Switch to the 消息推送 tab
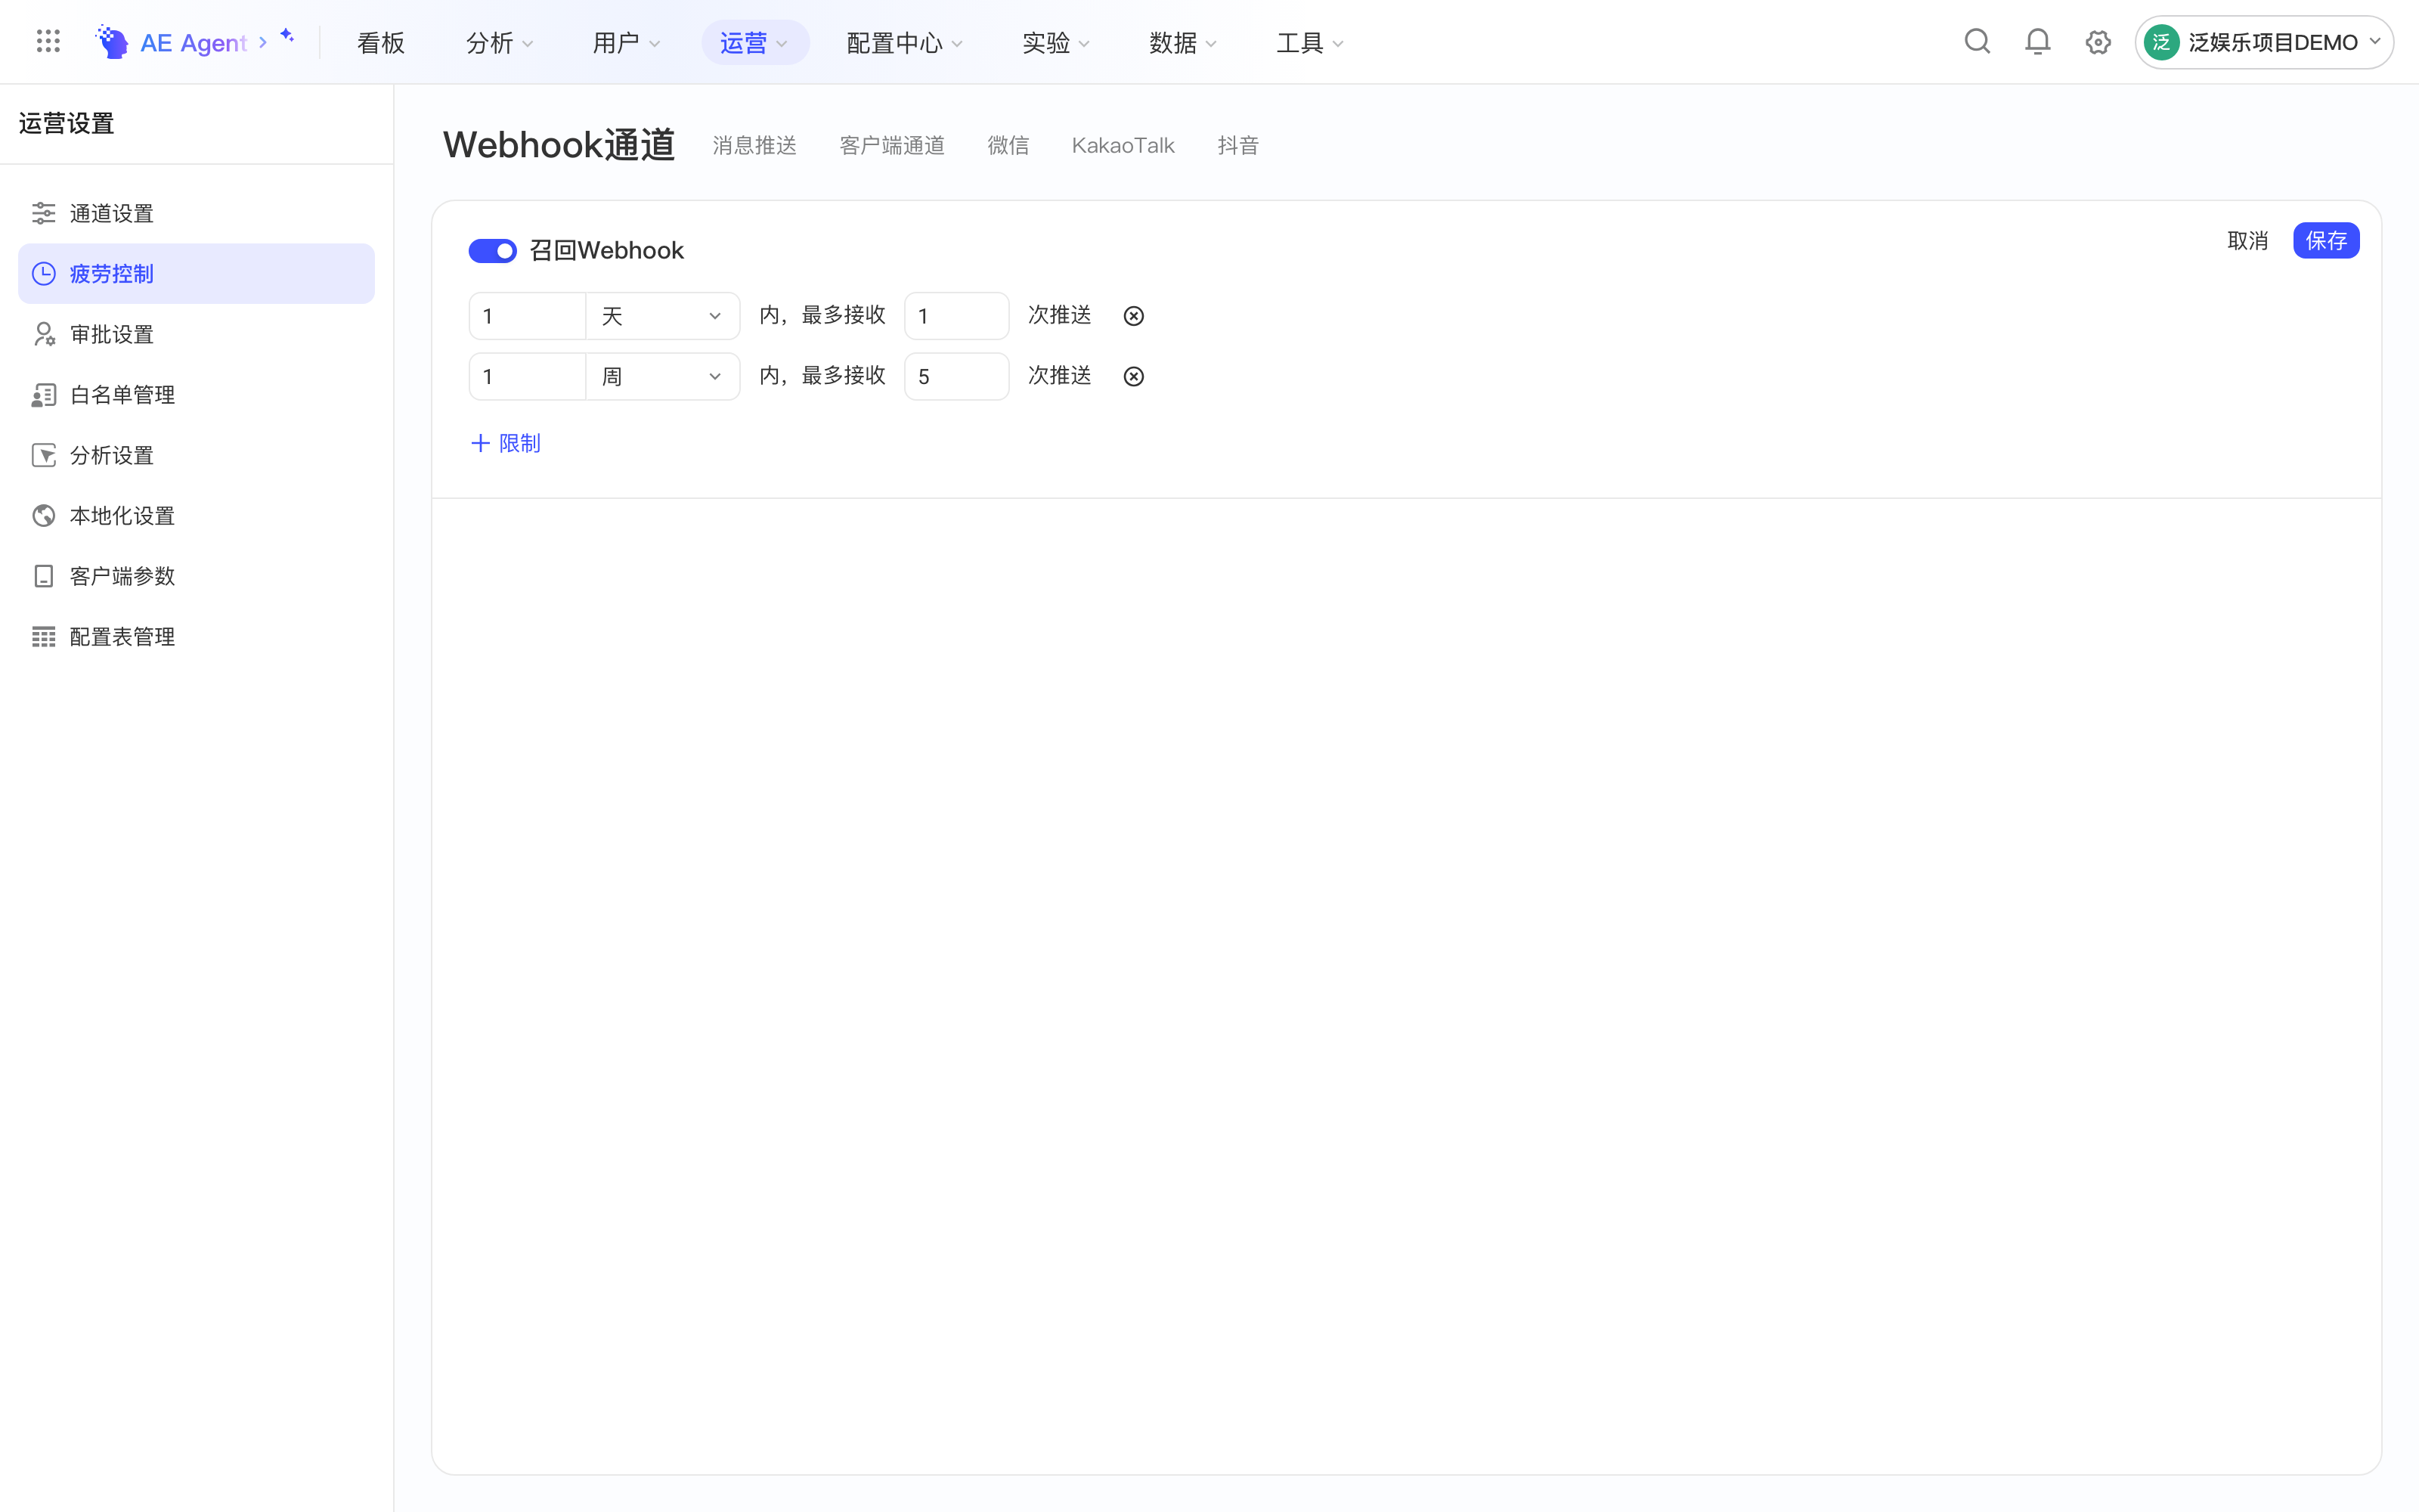 (x=754, y=146)
